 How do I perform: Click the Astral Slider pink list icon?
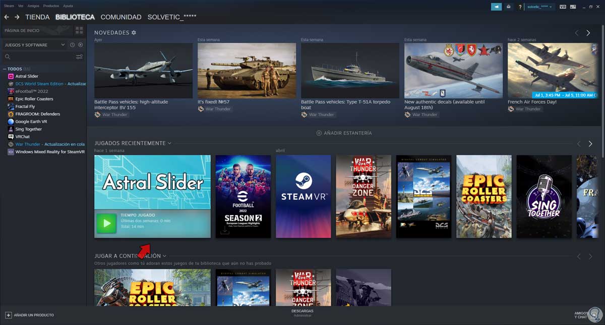click(11, 76)
